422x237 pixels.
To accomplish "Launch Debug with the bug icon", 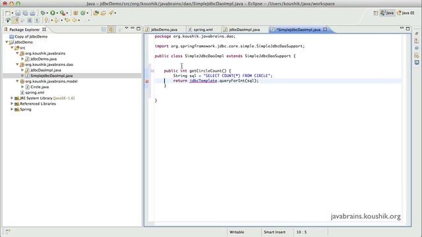I will [43, 13].
